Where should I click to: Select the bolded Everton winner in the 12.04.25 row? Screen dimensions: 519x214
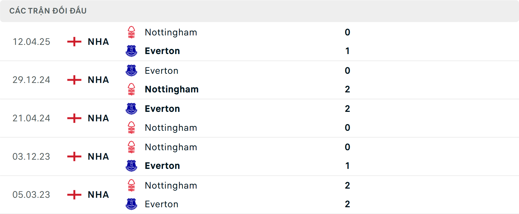click(x=162, y=51)
